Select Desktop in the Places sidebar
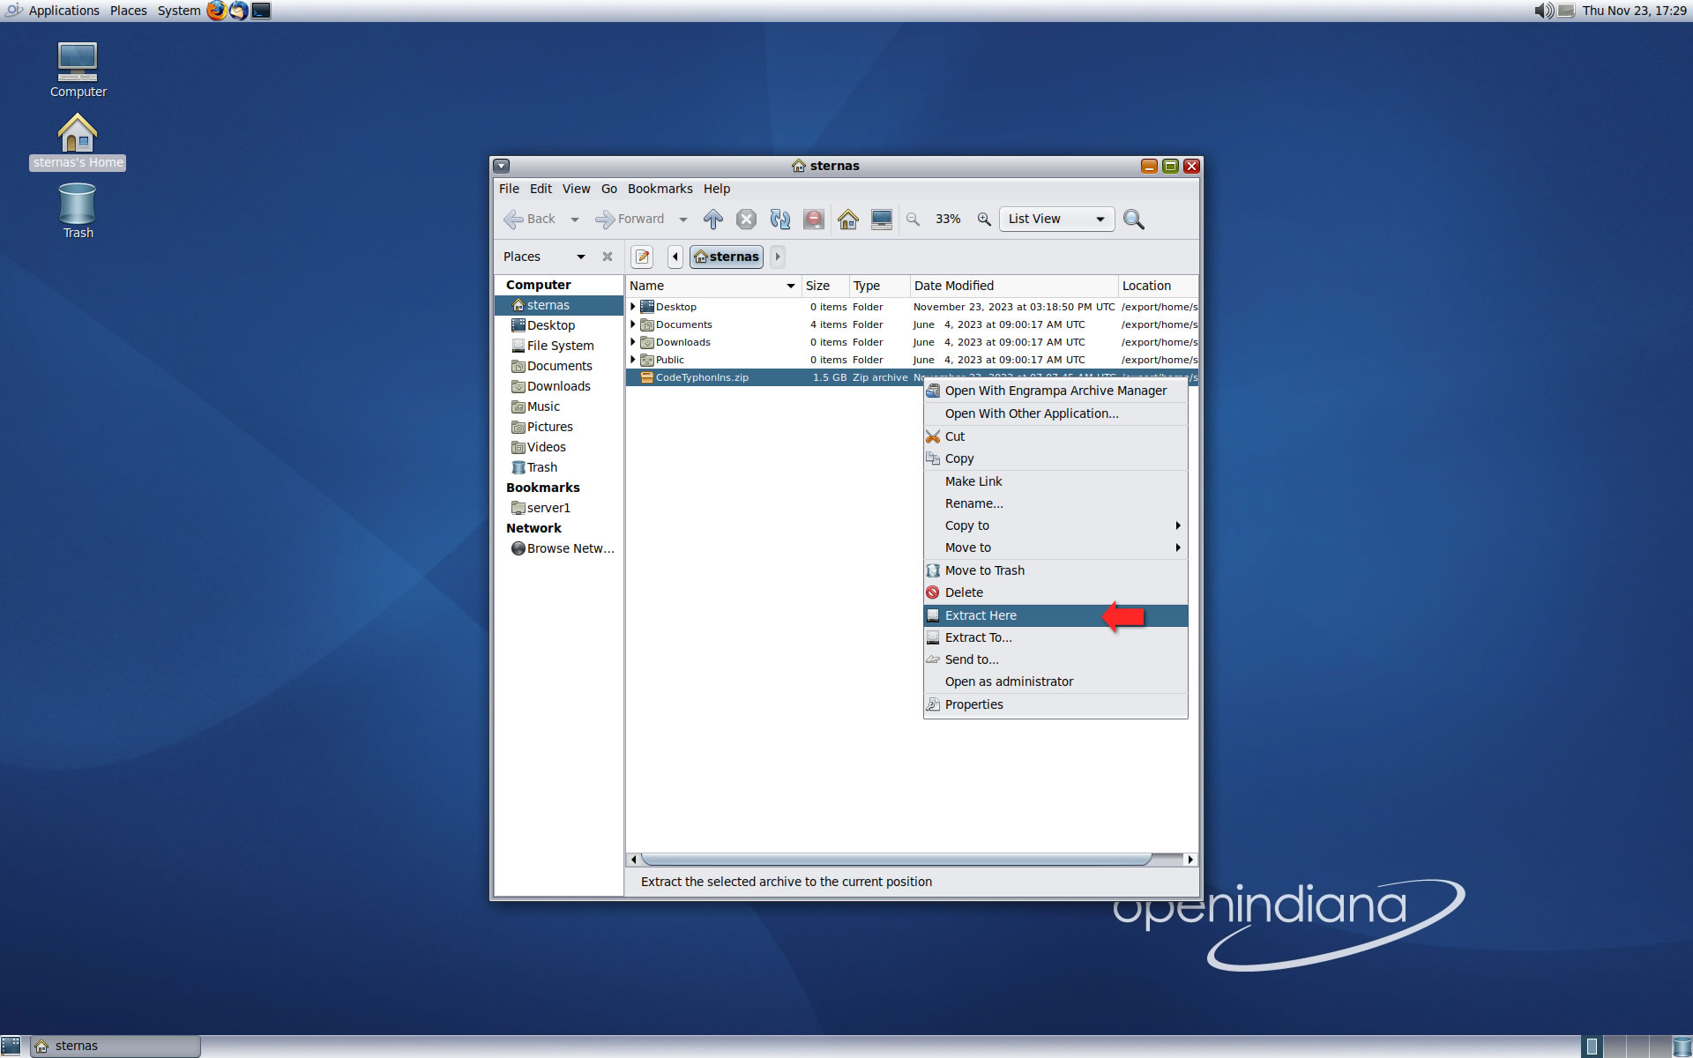This screenshot has width=1693, height=1058. [559, 325]
